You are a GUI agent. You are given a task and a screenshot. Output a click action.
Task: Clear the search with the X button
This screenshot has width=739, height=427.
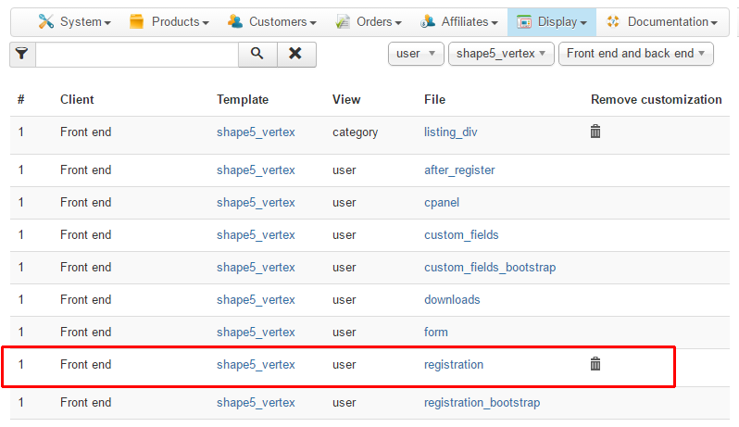click(x=296, y=55)
